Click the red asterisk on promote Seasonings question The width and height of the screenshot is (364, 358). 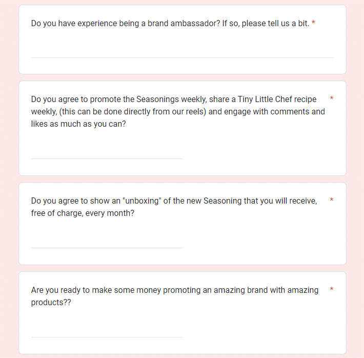(332, 98)
